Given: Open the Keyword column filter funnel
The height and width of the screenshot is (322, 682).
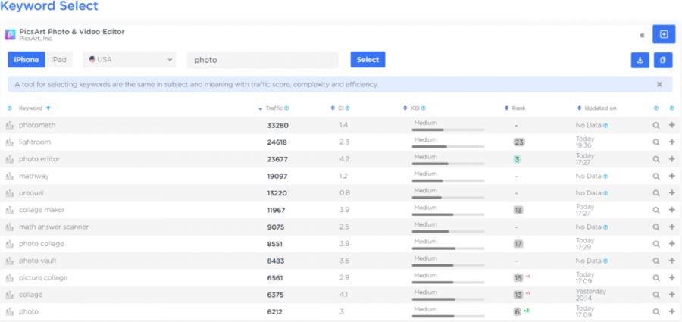Looking at the screenshot, I should coord(48,108).
